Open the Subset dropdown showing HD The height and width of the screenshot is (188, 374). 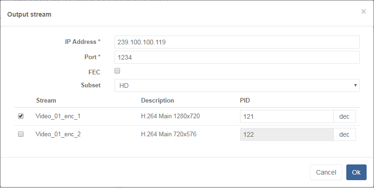point(236,85)
